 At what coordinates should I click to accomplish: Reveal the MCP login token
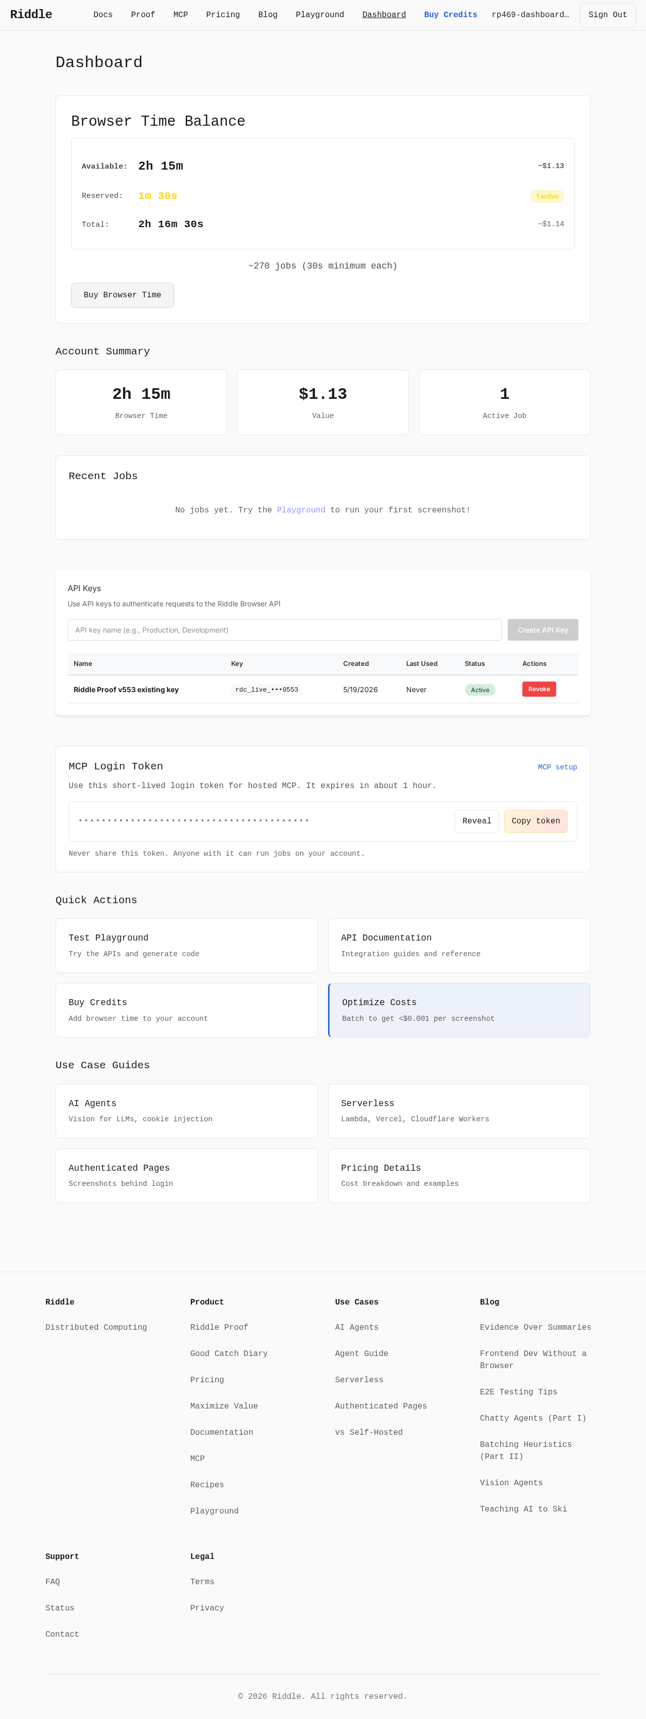click(x=476, y=821)
